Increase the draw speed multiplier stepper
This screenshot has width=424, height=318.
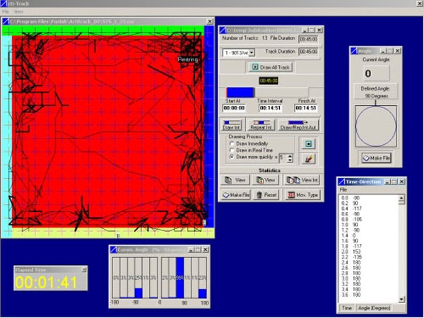[x=290, y=155]
